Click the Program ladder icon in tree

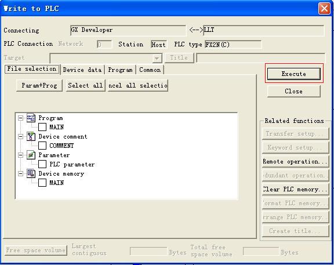pos(31,118)
